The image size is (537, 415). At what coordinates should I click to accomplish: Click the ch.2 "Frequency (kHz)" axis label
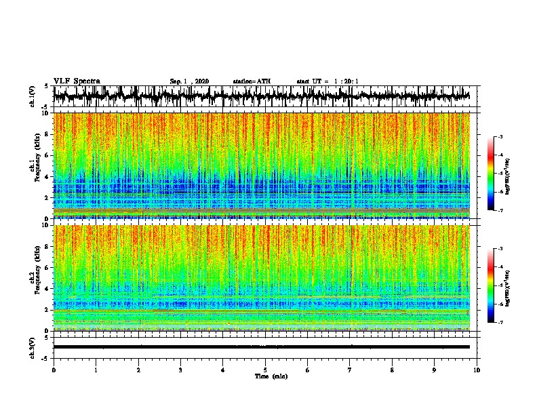click(39, 269)
